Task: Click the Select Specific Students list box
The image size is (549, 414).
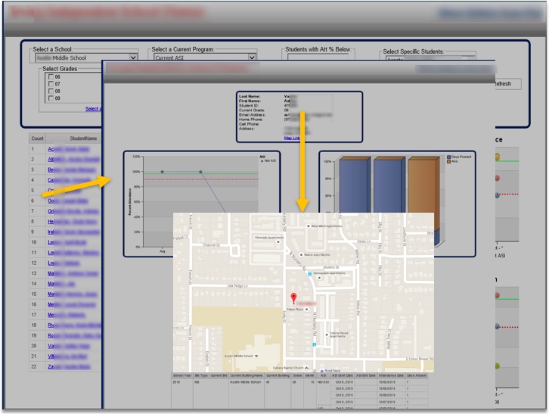Action: click(x=431, y=58)
